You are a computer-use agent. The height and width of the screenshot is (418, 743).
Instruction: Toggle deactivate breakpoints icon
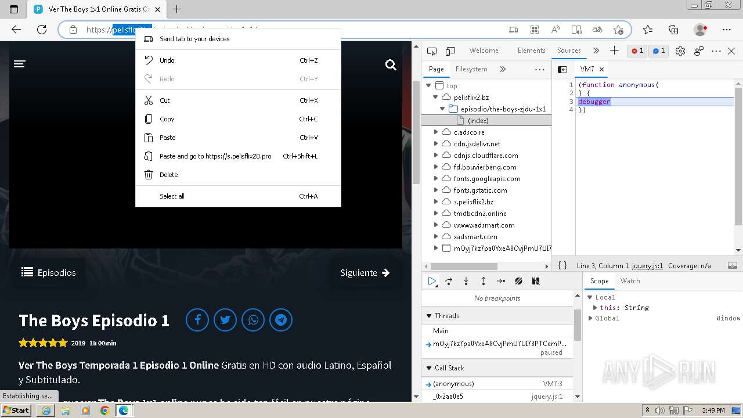[518, 281]
